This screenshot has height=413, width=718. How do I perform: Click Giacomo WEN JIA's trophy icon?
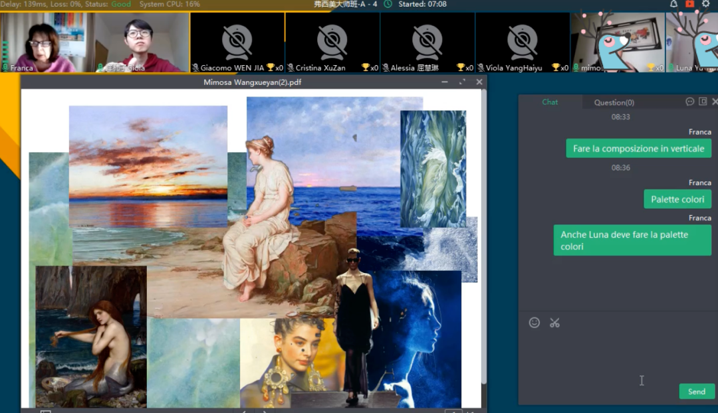270,68
